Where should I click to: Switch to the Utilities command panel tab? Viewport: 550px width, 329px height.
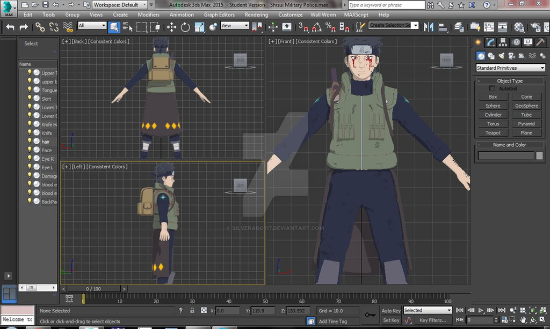pyautogui.click(x=540, y=42)
